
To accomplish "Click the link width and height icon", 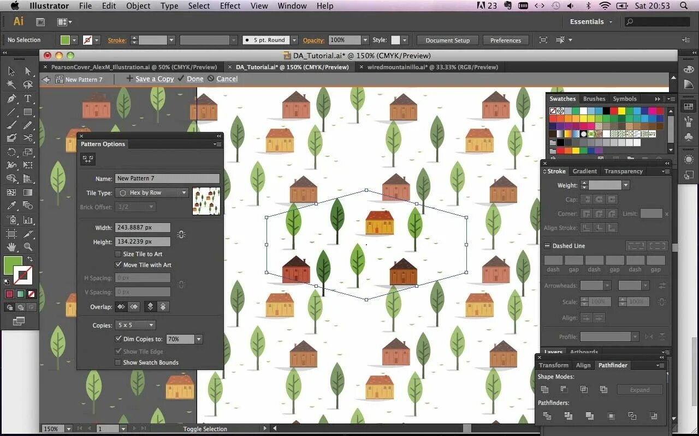I will pos(181,234).
